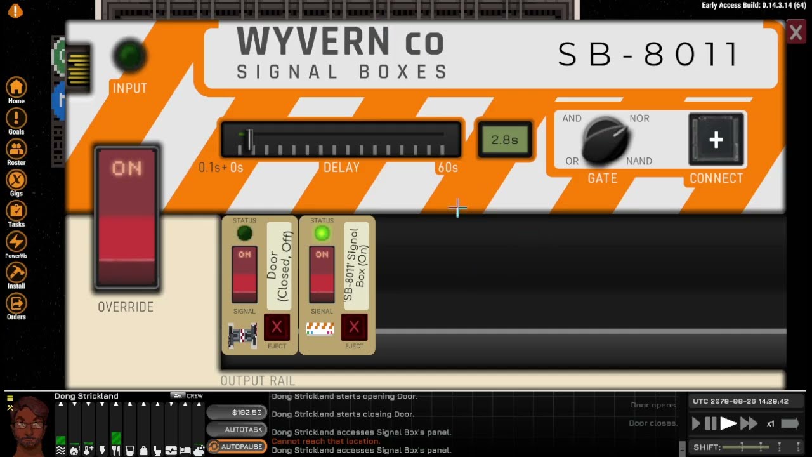Click the message log scrollbar handle

pos(682,447)
